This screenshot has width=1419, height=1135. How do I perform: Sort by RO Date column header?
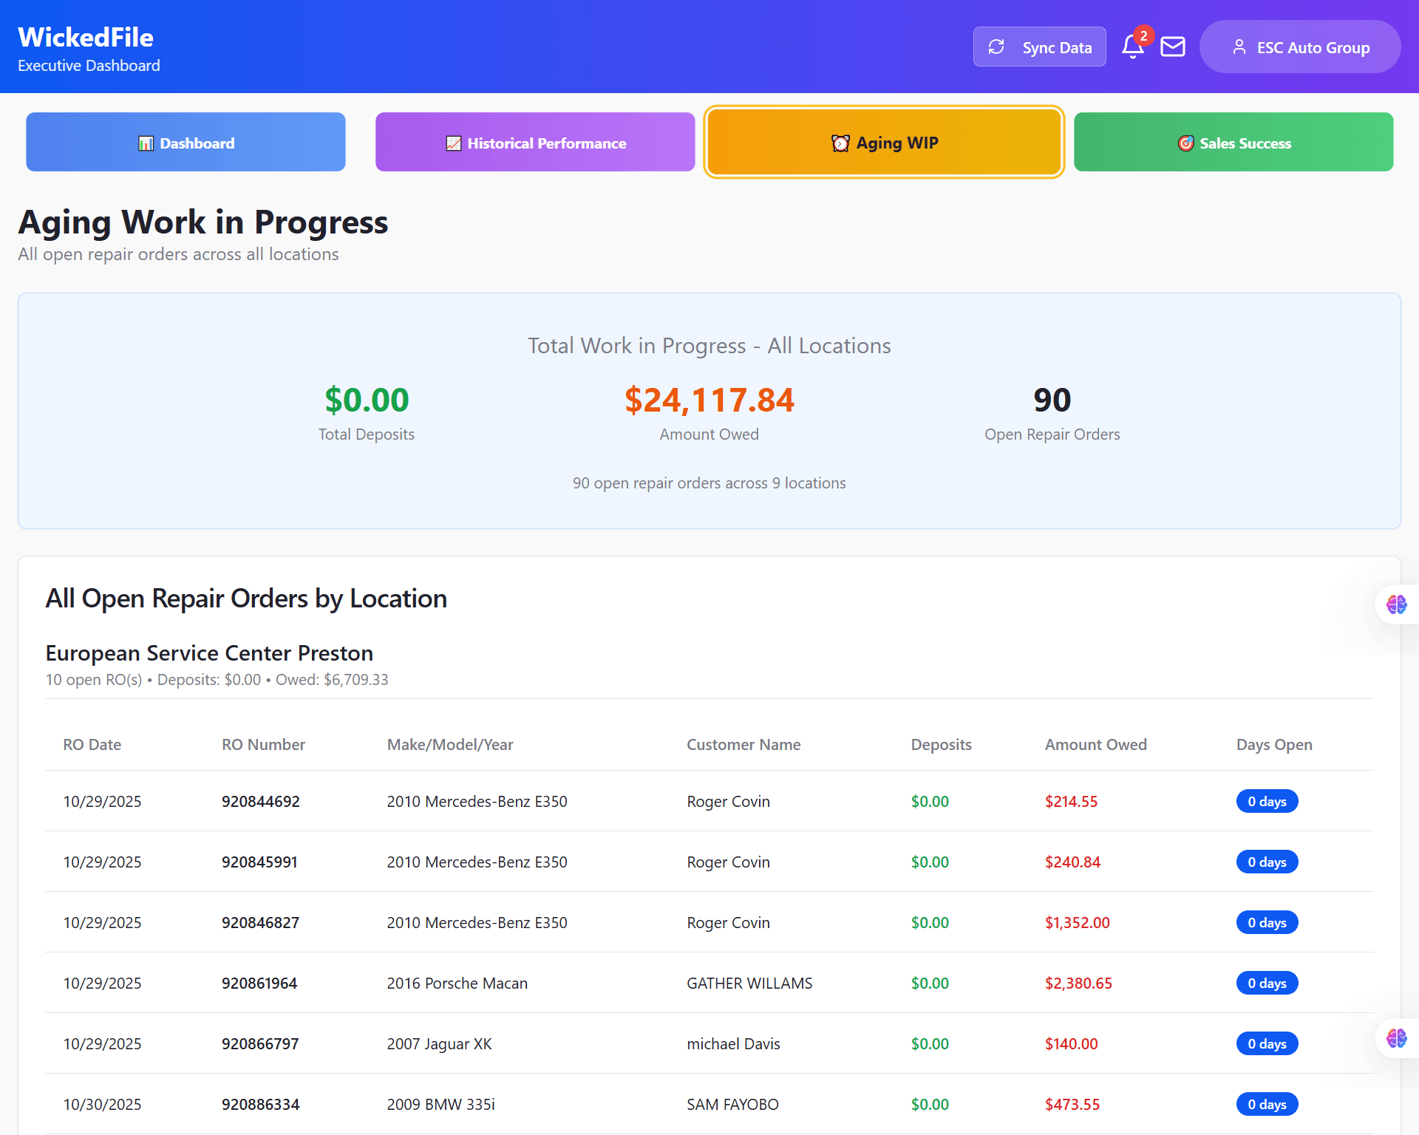[92, 745]
